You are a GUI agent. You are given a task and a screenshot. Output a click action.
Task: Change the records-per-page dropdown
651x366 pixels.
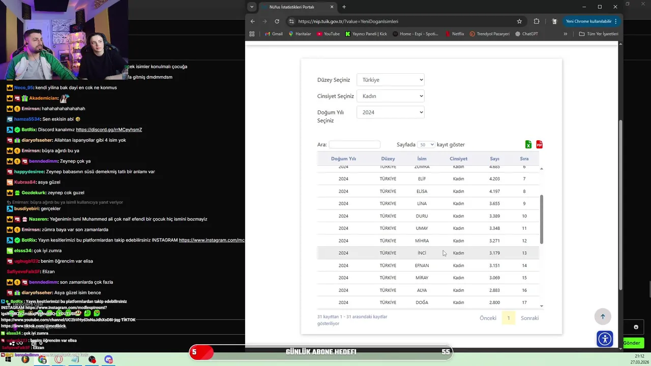click(x=426, y=145)
